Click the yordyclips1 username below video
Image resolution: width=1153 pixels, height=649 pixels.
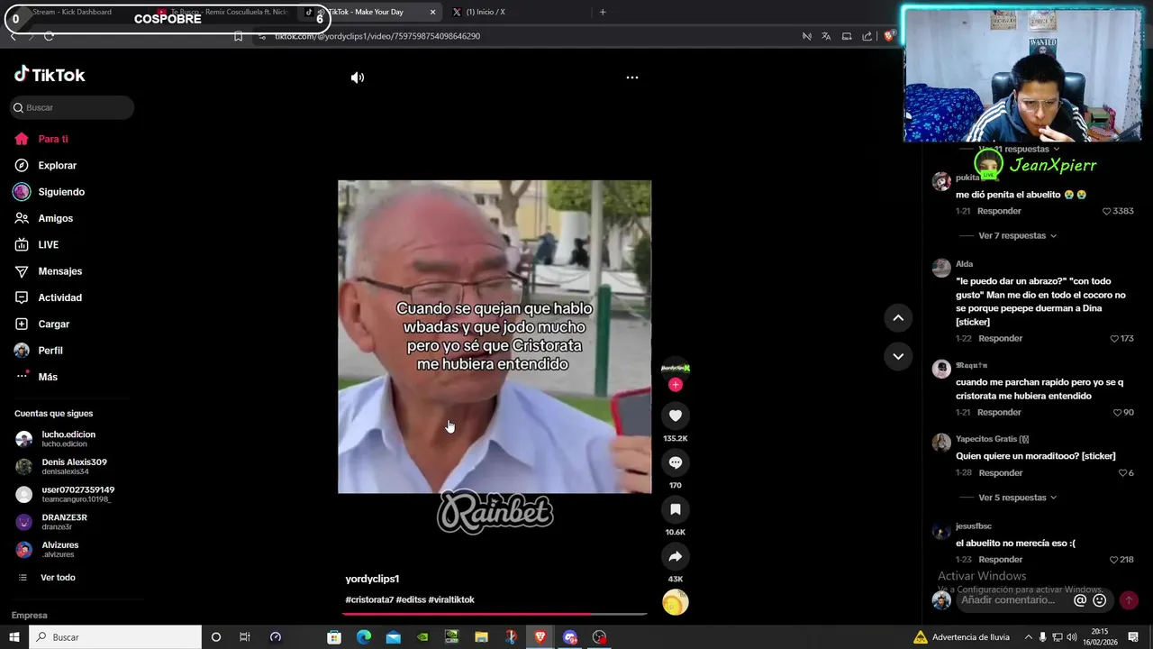coord(372,579)
